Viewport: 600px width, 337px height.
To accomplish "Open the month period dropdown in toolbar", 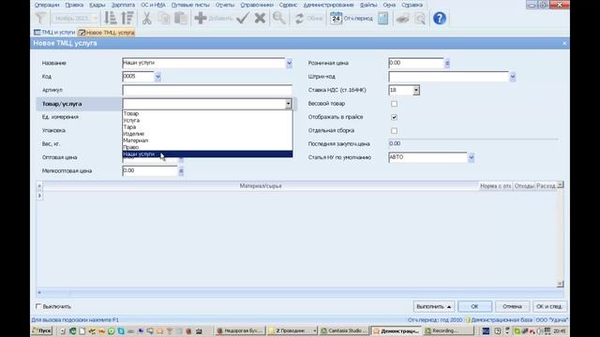I will coord(96,18).
